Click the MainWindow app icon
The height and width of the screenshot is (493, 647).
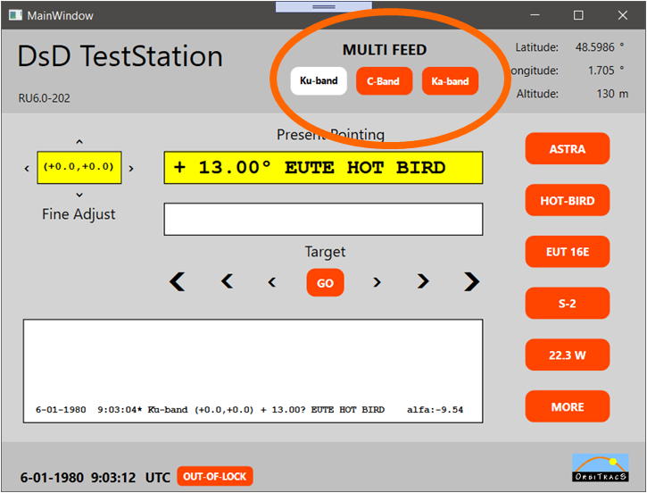tap(15, 15)
